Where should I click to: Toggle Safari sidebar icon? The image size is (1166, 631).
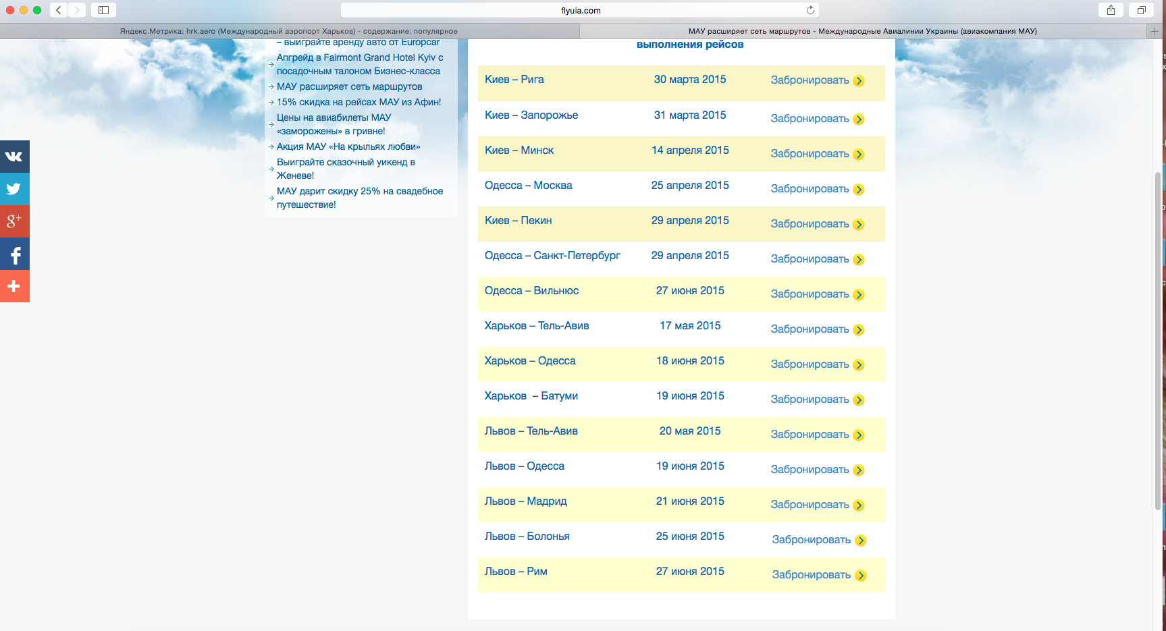(x=103, y=10)
